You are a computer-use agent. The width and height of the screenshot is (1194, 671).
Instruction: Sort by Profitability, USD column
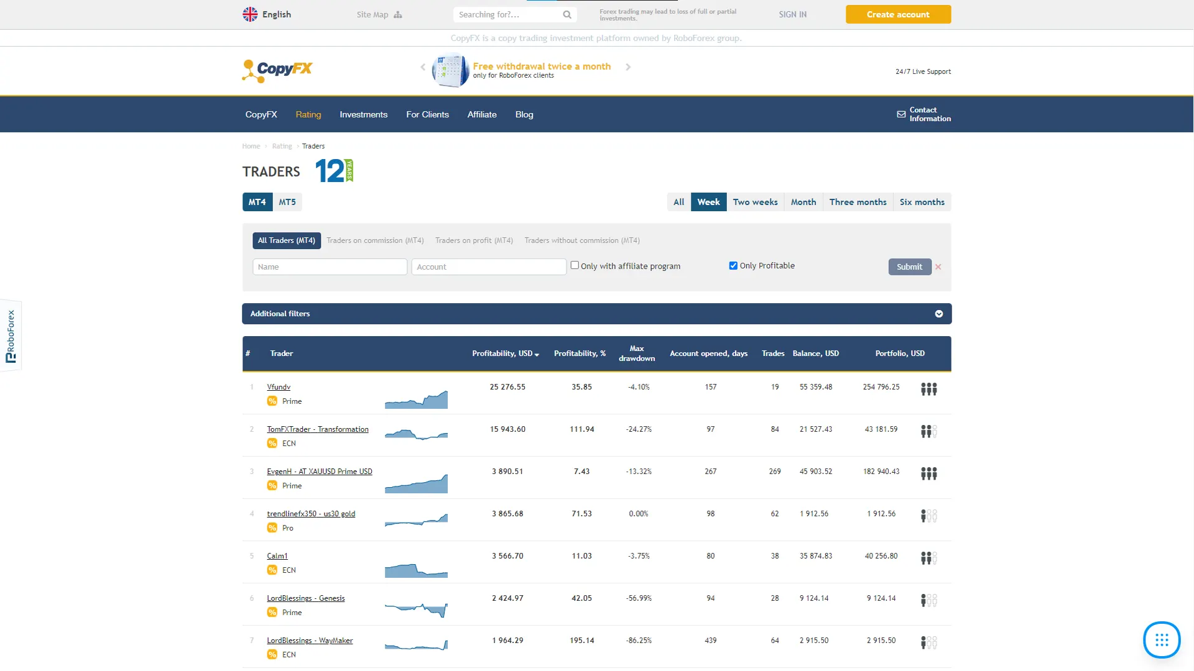[x=505, y=354]
